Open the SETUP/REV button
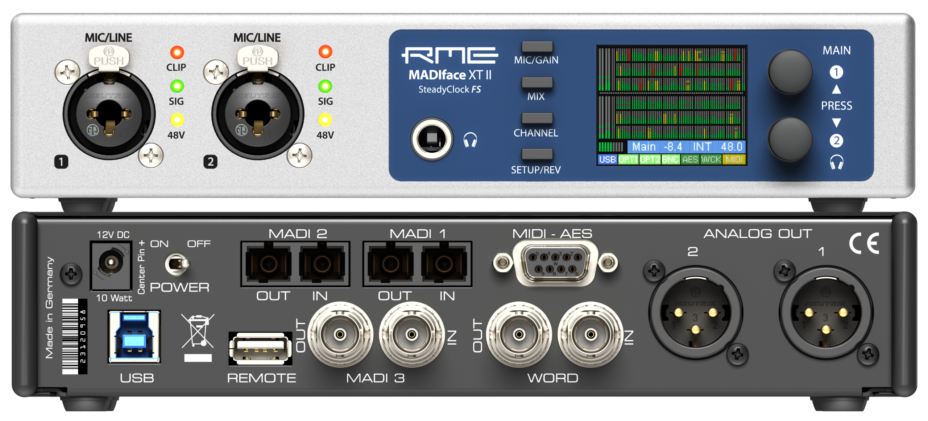Screen dimensions: 928x421 (537, 154)
